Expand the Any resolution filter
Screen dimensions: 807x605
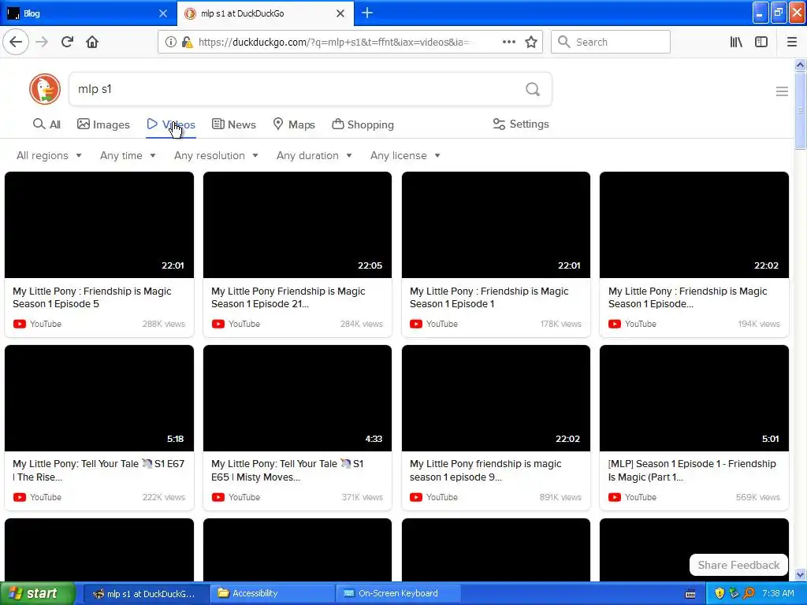pos(216,155)
